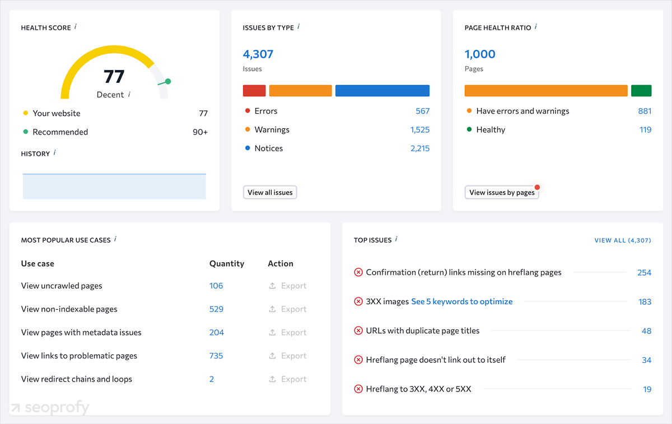This screenshot has width=672, height=424.
Task: Click View links to problematic pages text
Action: (x=79, y=356)
